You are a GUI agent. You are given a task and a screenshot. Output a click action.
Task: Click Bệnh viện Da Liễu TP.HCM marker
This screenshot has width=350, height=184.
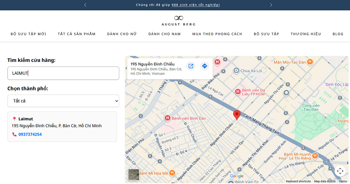238,92
